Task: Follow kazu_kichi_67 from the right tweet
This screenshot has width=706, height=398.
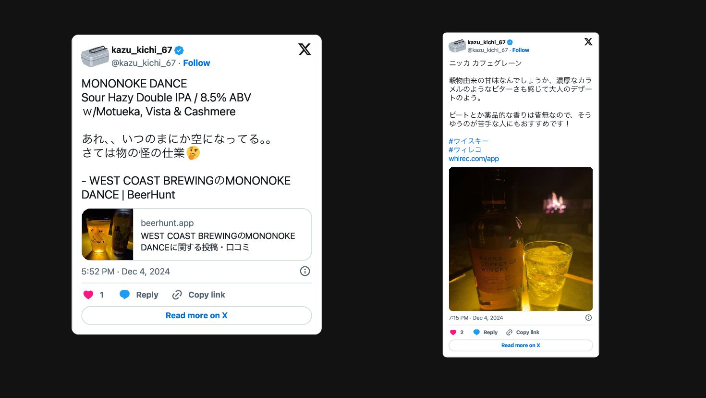Action: point(521,50)
